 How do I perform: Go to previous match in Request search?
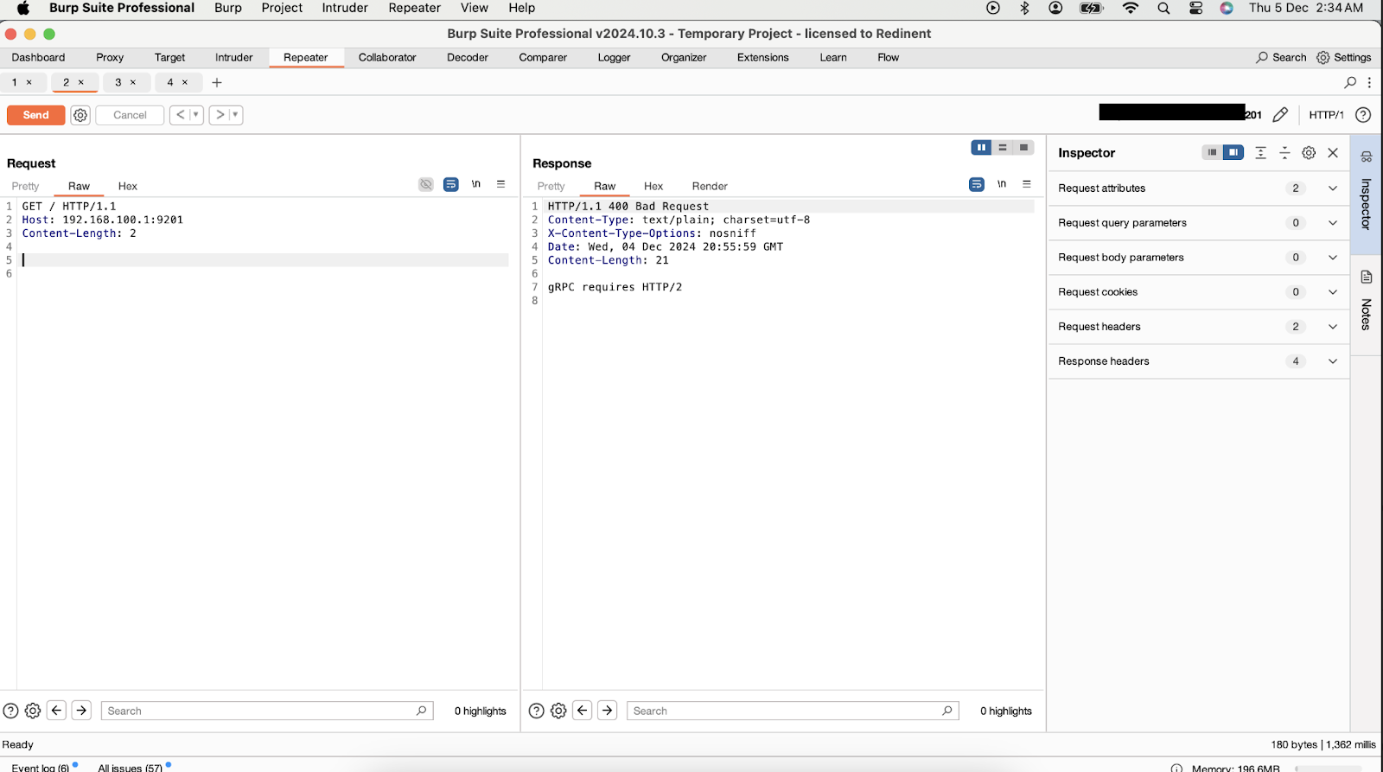click(56, 711)
